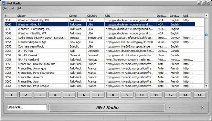Click preset button 10
212x121 pixels.
142,95
